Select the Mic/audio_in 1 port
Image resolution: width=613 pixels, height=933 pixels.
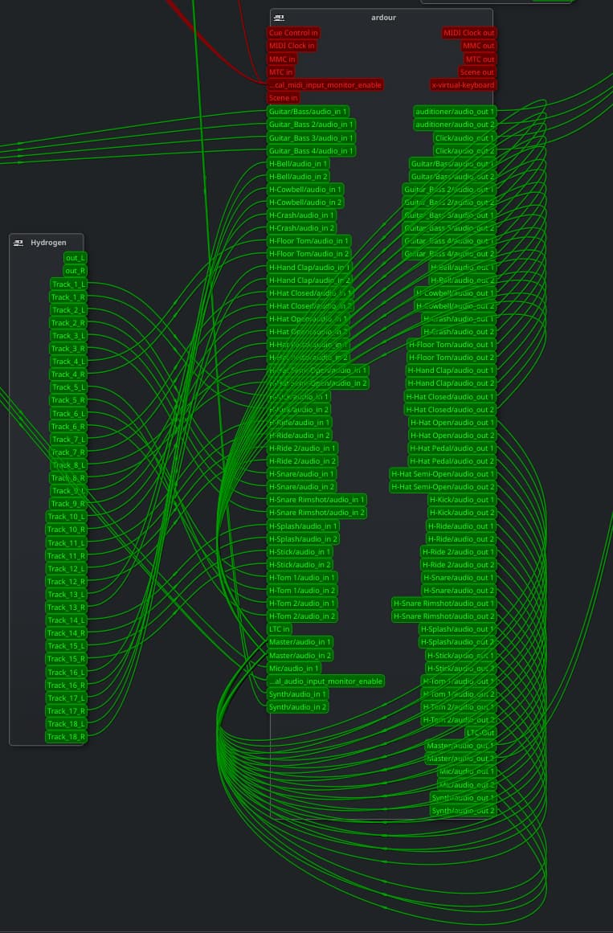pyautogui.click(x=294, y=667)
